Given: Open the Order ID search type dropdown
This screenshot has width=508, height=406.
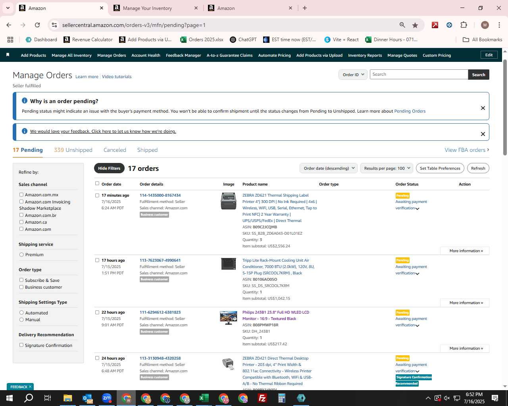Looking at the screenshot, I should tap(353, 75).
